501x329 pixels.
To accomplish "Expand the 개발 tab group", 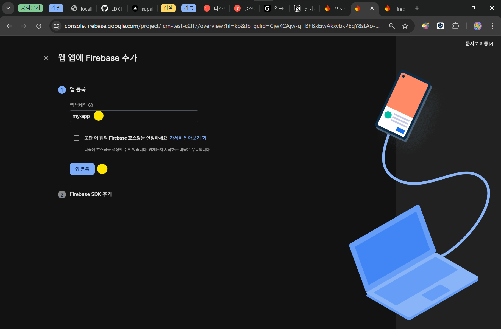I will point(56,8).
